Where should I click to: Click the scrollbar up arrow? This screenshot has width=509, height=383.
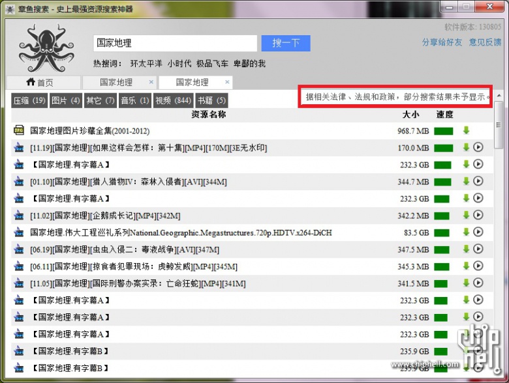point(499,96)
